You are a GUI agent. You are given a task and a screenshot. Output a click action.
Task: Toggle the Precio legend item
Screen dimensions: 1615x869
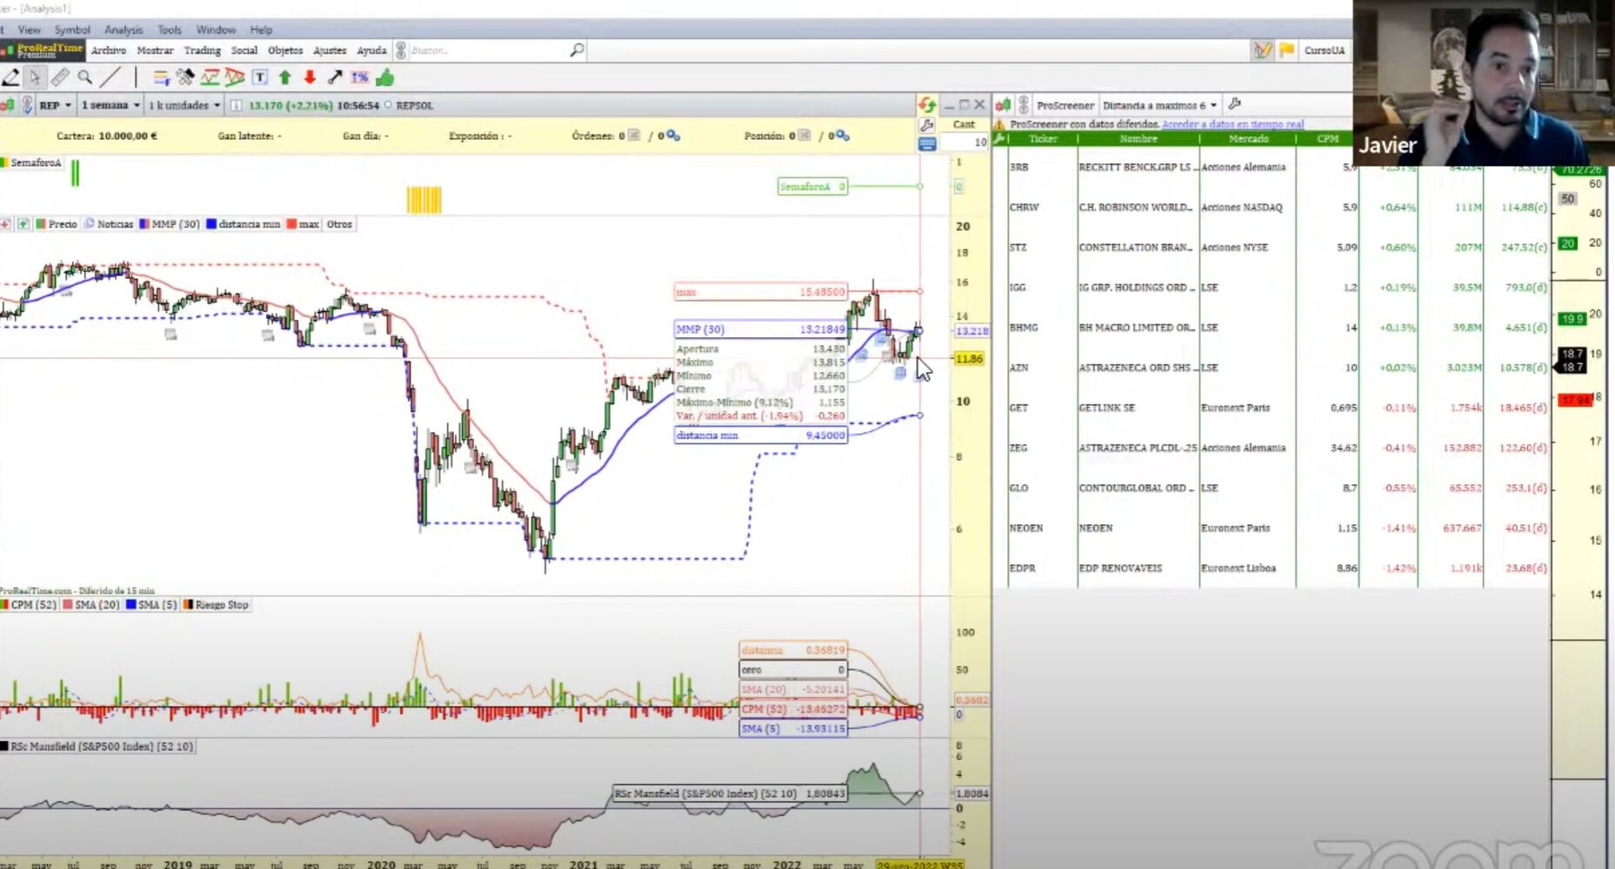57,224
